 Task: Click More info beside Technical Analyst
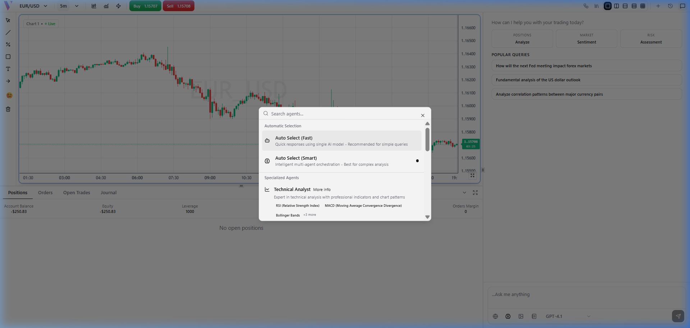(322, 190)
